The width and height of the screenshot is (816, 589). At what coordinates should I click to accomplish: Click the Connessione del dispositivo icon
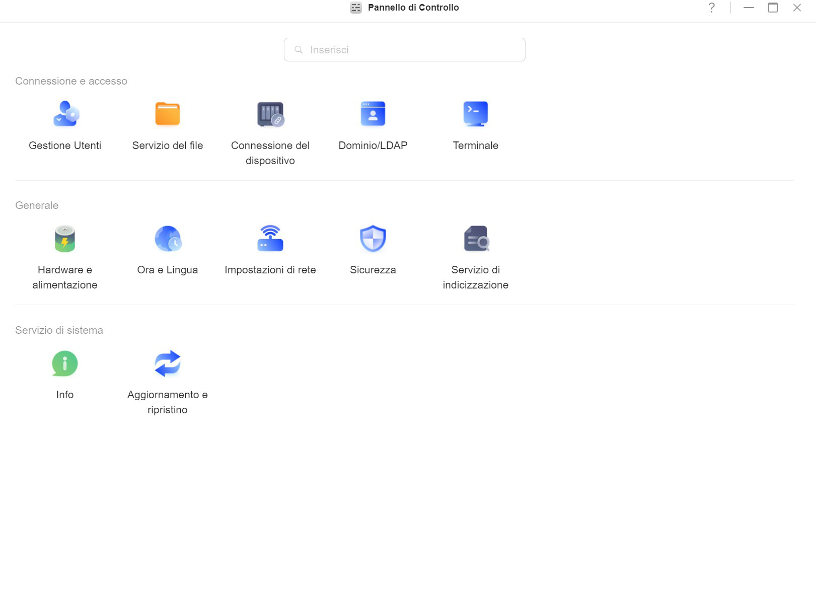[270, 114]
